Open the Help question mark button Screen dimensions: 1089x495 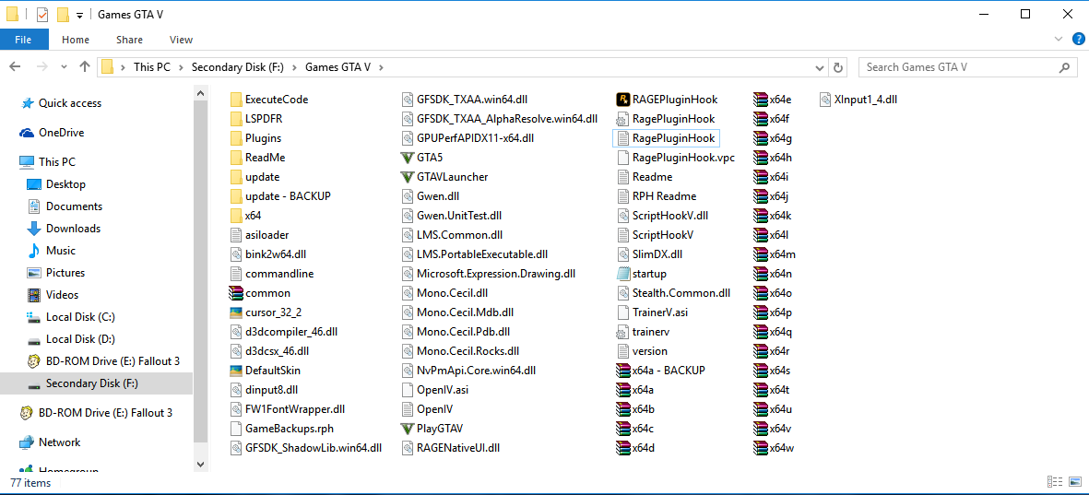(1077, 40)
